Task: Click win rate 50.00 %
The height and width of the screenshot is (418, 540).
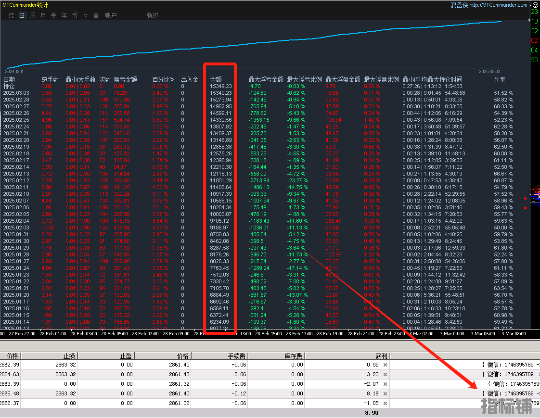Action: [x=503, y=228]
